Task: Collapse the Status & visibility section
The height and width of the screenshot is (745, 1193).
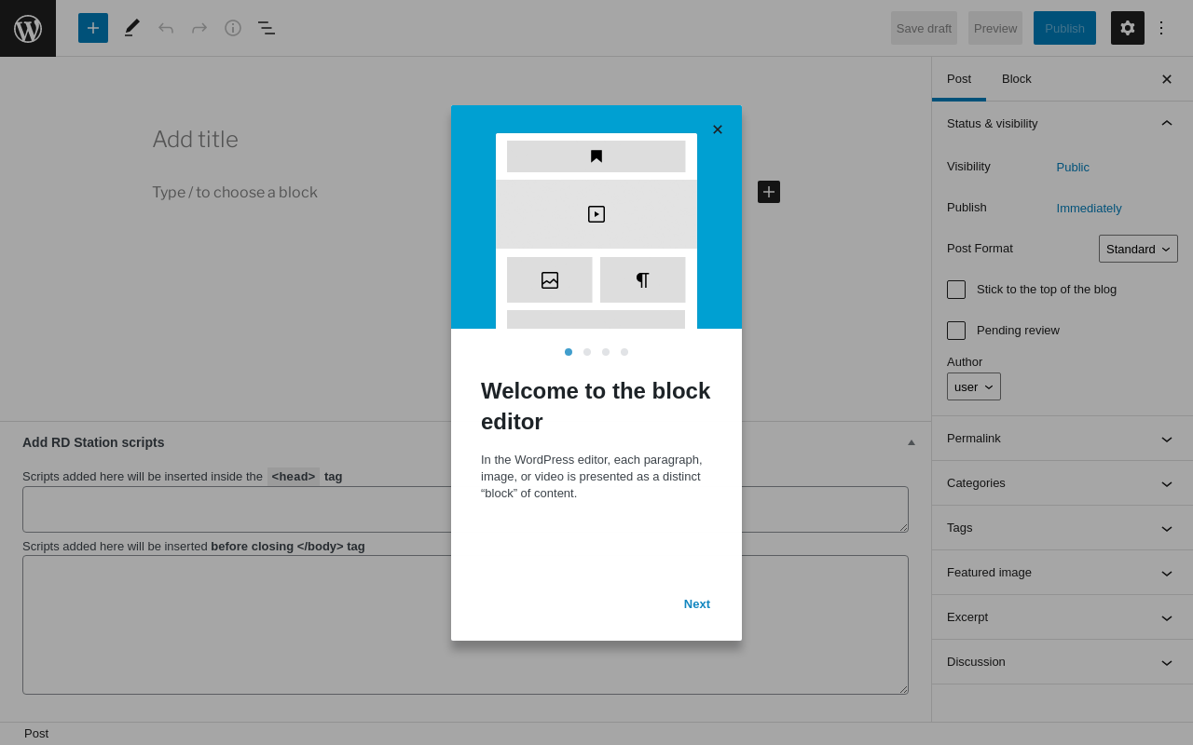Action: click(x=1063, y=123)
